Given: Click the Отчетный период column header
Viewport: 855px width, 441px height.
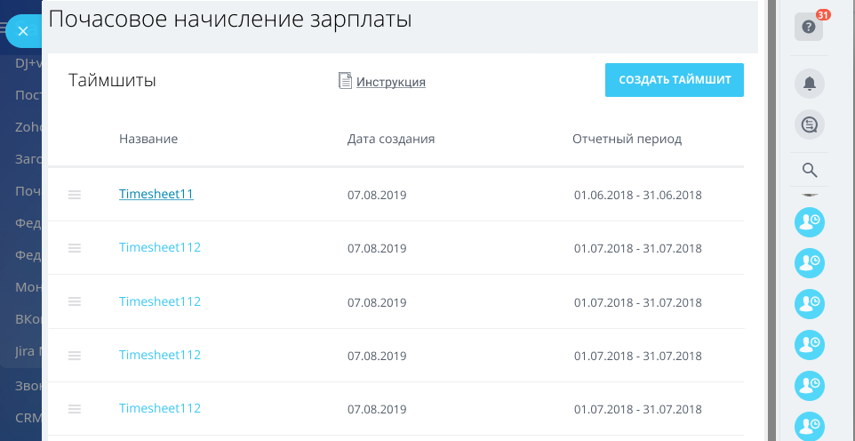Looking at the screenshot, I should pyautogui.click(x=627, y=139).
